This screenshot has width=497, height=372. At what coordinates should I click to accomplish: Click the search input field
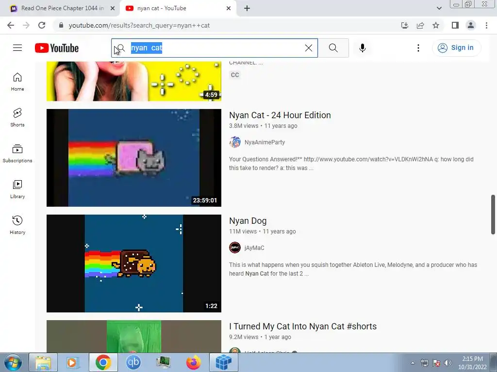coord(214,48)
